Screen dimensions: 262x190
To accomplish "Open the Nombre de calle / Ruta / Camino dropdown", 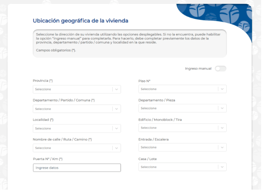I will click(x=77, y=148).
